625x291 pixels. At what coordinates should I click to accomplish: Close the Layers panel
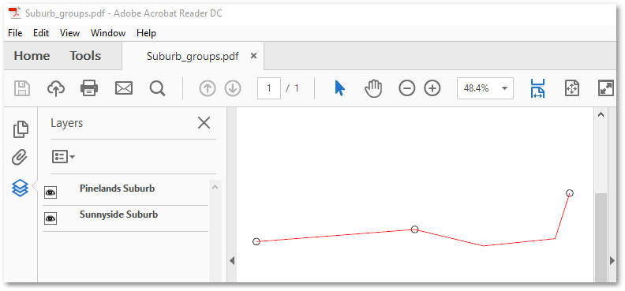[x=204, y=123]
